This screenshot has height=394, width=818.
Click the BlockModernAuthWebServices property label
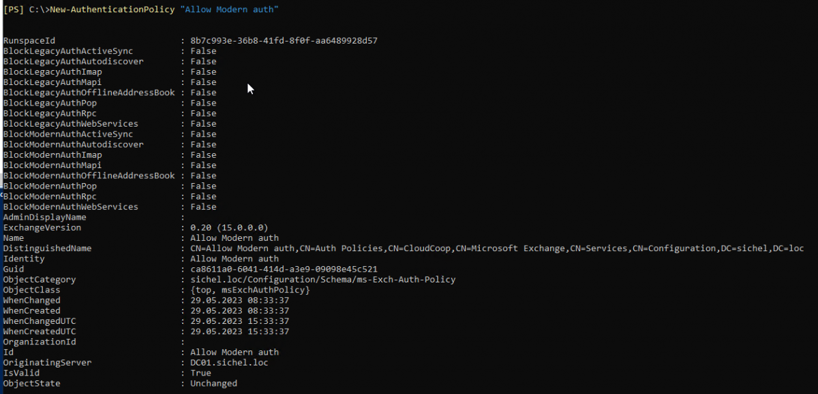point(70,207)
